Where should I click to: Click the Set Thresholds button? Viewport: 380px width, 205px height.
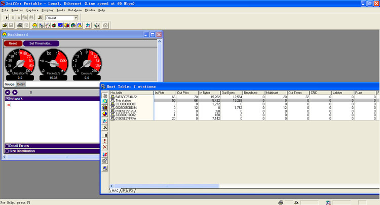(41, 44)
